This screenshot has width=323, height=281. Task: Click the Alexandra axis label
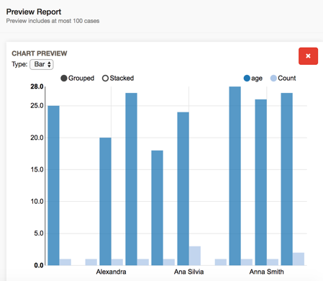pyautogui.click(x=111, y=272)
